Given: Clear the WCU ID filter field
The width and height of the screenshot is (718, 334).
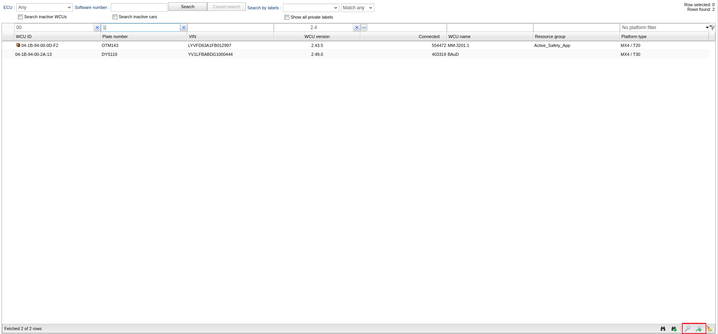Looking at the screenshot, I should point(97,28).
